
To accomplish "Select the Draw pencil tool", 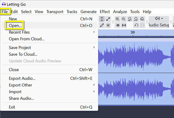I will point(102,25).
